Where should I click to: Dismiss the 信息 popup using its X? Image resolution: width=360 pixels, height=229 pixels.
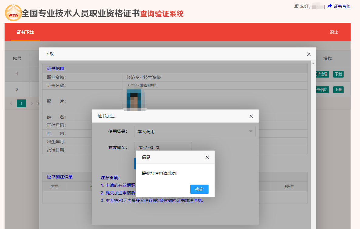coord(207,157)
